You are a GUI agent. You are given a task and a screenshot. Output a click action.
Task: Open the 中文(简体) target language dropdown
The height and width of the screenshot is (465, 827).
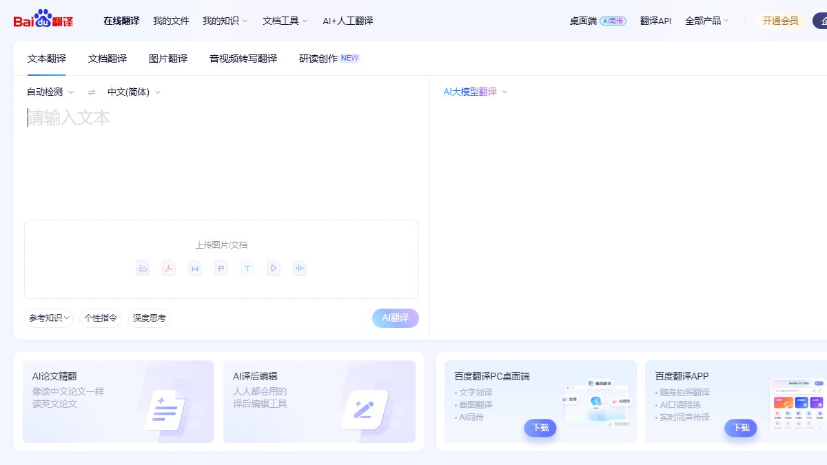point(134,92)
